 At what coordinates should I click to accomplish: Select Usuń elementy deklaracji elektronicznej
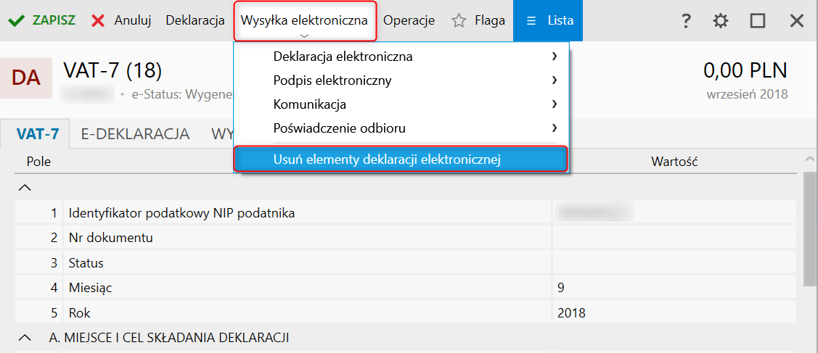(x=387, y=159)
